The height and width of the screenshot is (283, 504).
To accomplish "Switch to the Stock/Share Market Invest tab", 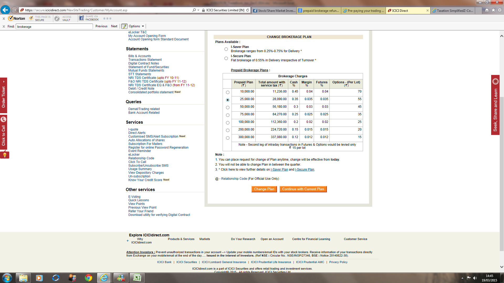I will tap(274, 11).
